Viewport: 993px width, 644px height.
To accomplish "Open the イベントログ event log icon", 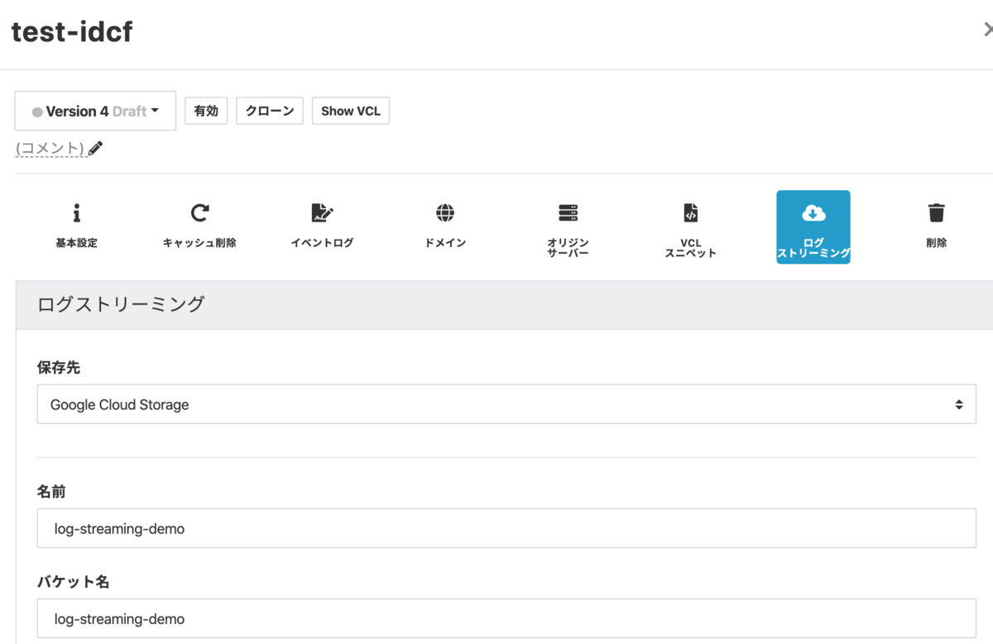I will pos(321,223).
